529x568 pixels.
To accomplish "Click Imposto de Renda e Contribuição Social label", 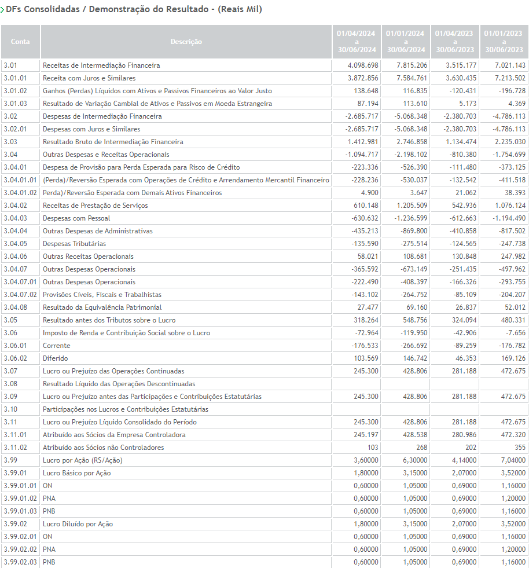I will [x=126, y=333].
